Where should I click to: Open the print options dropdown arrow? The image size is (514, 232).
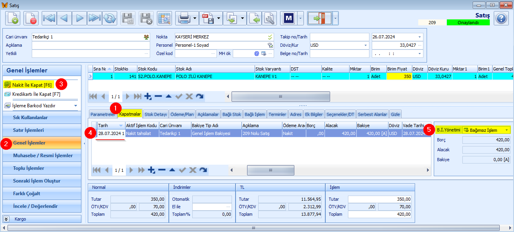(x=195, y=18)
